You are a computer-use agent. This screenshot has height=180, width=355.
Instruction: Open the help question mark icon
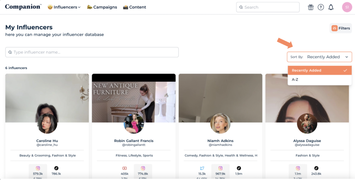[x=321, y=7]
